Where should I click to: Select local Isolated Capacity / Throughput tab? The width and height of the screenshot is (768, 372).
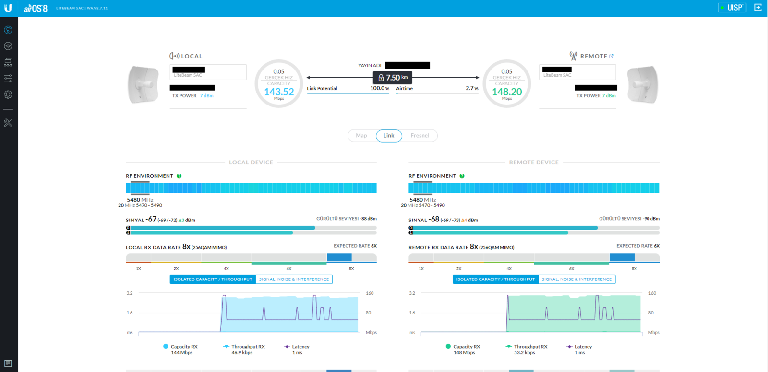[213, 279]
